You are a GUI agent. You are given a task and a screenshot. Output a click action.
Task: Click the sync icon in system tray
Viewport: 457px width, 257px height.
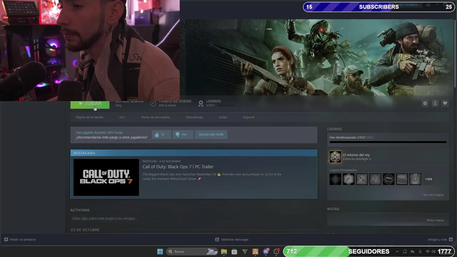coord(405,252)
